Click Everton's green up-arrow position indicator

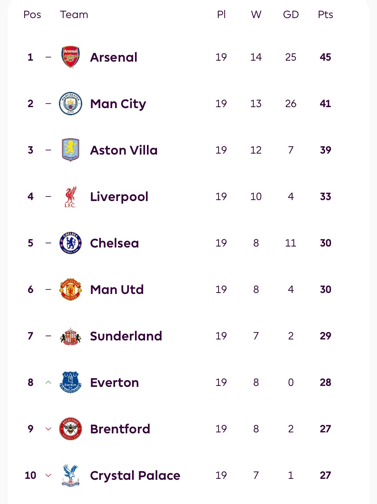click(48, 382)
